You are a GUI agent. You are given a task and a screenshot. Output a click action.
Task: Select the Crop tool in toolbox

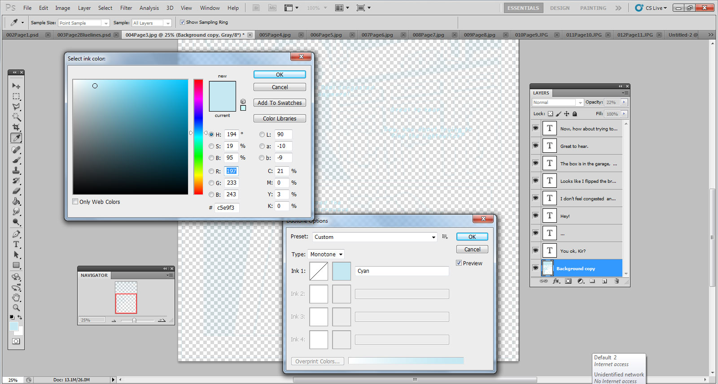pyautogui.click(x=16, y=127)
